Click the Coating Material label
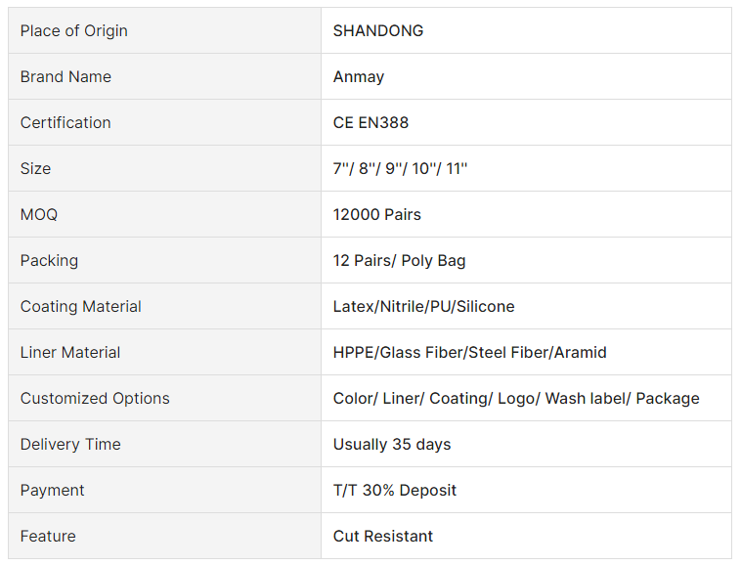This screenshot has height=566, width=741. point(81,307)
